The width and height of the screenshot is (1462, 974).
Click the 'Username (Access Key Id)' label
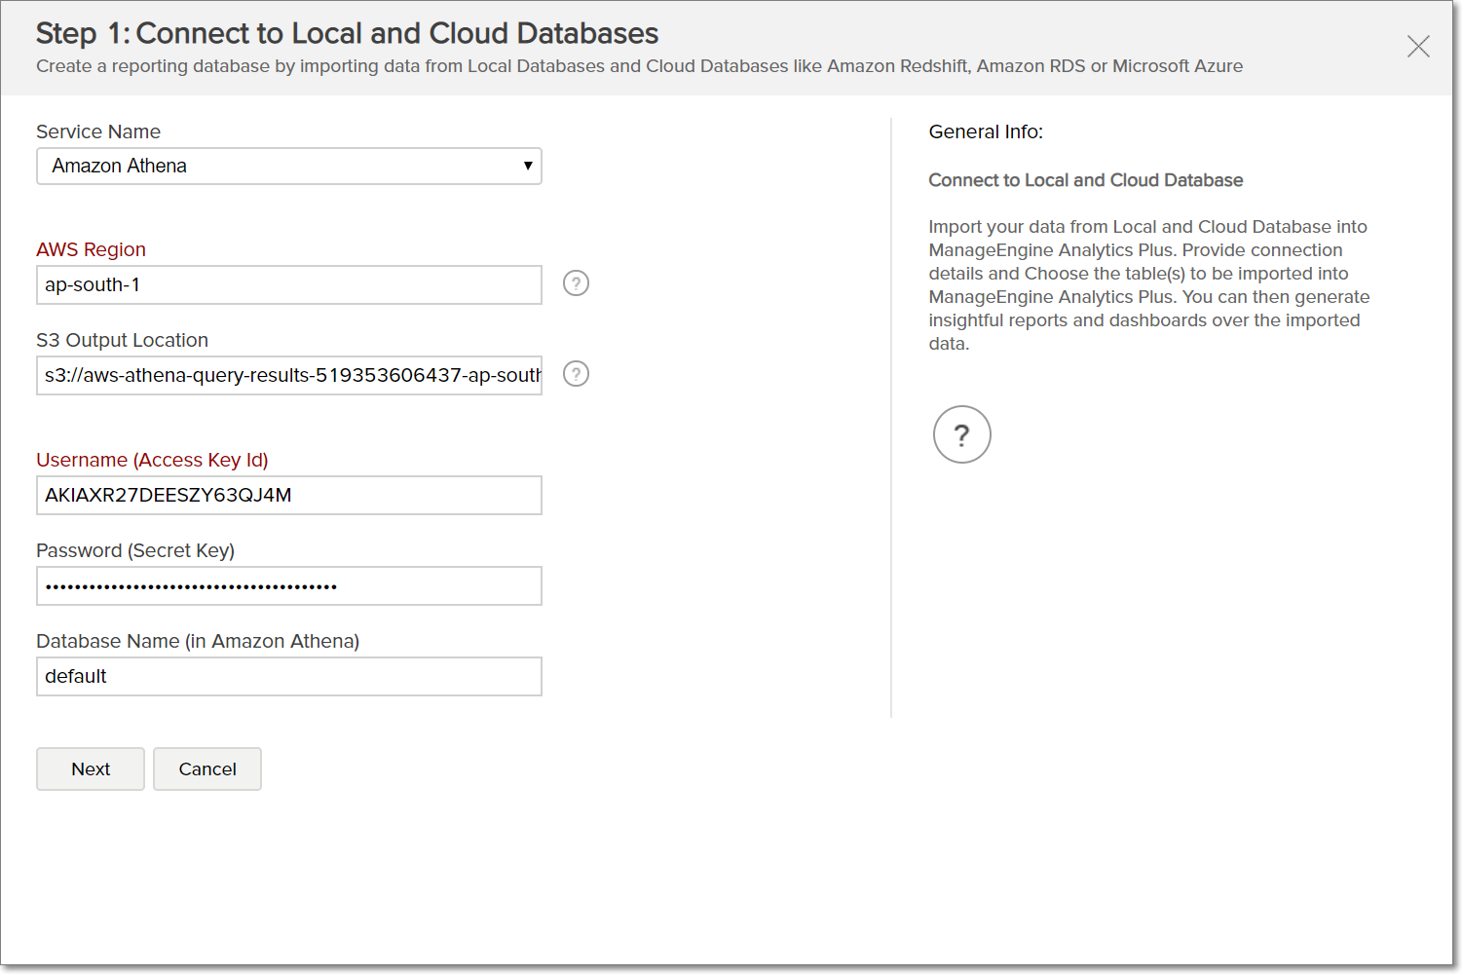(x=152, y=460)
